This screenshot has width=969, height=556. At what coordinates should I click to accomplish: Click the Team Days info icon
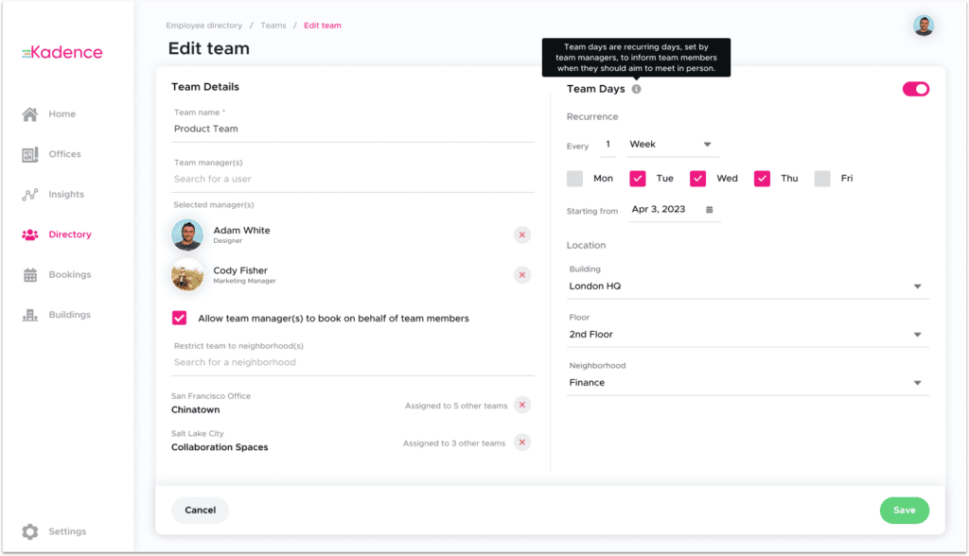click(x=636, y=89)
